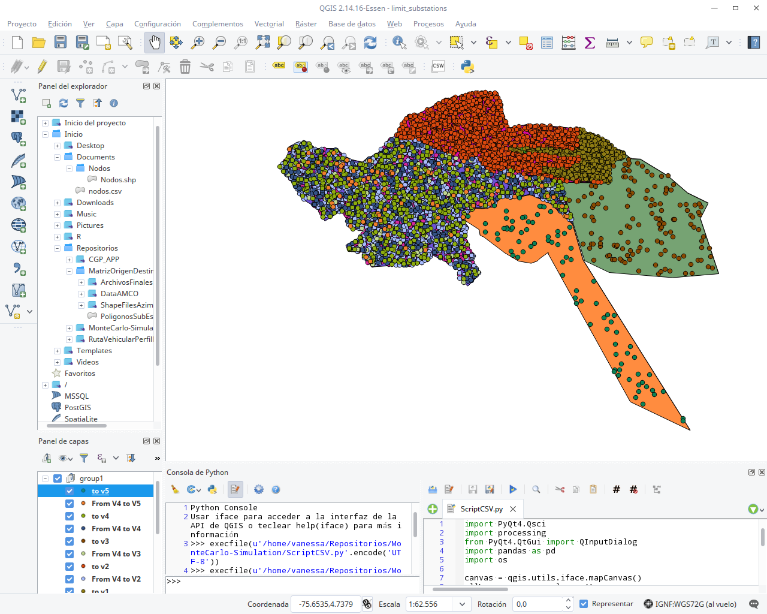This screenshot has width=767, height=614.
Task: Click the Identify Features tool
Action: pyautogui.click(x=399, y=43)
